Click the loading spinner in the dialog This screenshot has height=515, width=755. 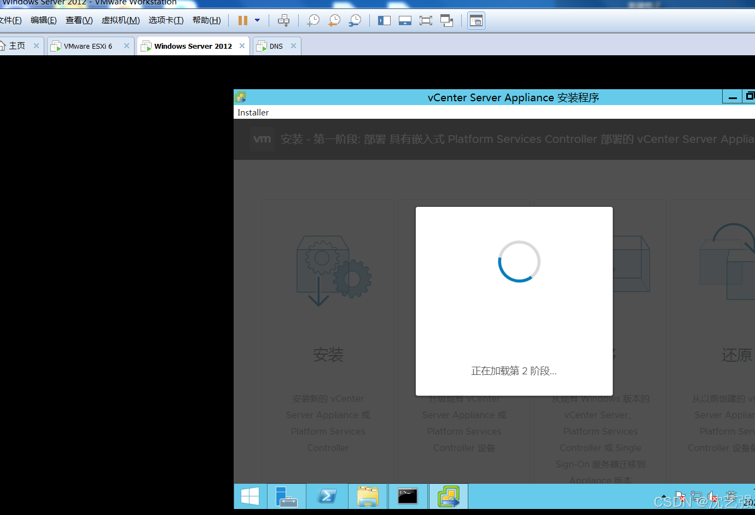(x=519, y=262)
